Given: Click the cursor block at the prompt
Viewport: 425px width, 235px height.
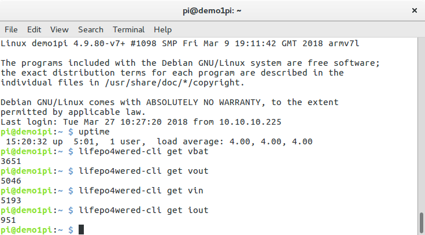Looking at the screenshot, I should click(81, 230).
